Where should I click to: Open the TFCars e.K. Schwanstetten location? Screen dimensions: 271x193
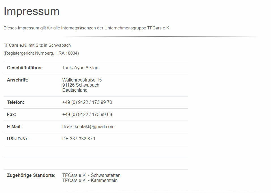pos(91,175)
